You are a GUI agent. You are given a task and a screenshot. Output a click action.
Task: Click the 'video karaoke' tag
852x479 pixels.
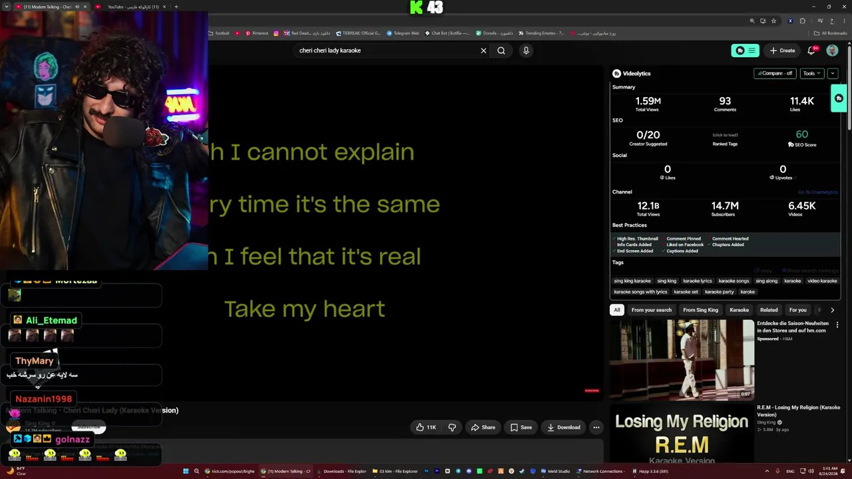tap(822, 281)
